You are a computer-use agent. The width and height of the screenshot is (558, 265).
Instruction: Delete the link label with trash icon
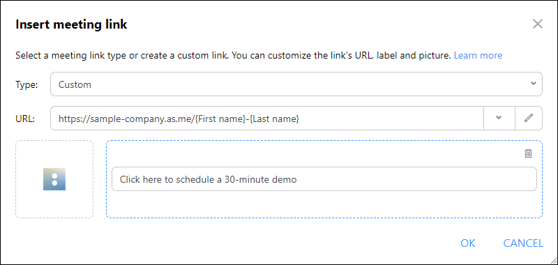[529, 153]
